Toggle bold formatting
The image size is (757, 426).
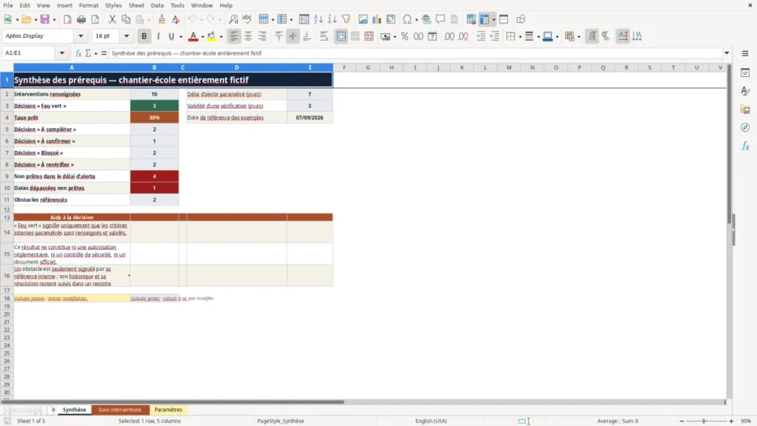click(144, 36)
